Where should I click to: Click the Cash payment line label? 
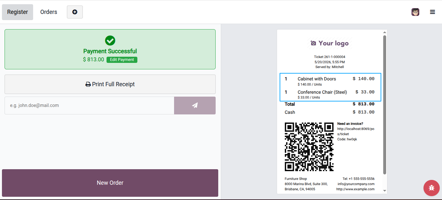click(290, 112)
